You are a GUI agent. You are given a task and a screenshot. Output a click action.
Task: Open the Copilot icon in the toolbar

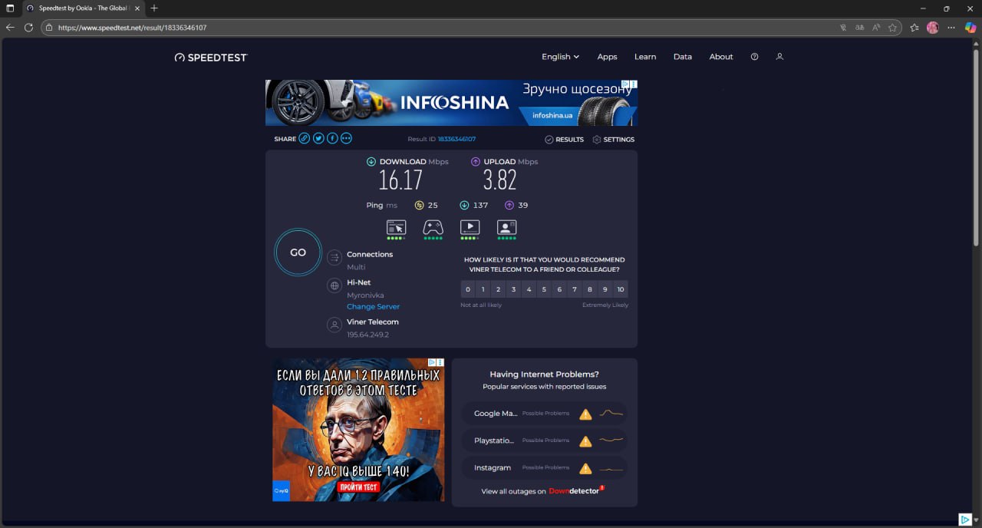(971, 27)
